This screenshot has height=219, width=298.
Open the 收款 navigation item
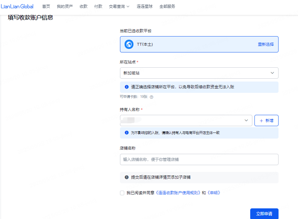pyautogui.click(x=84, y=6)
